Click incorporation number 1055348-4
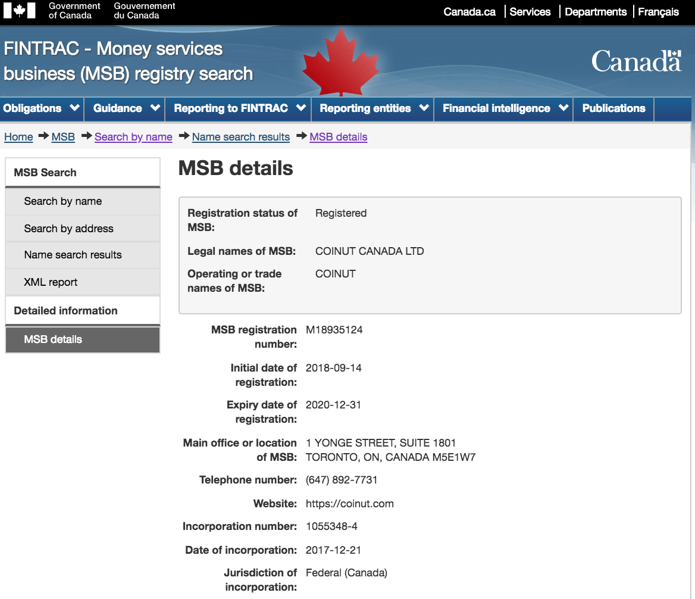The width and height of the screenshot is (695, 599). click(331, 526)
